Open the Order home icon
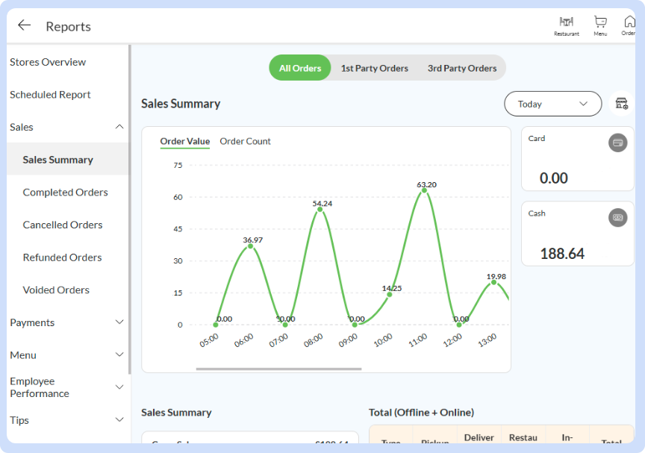The width and height of the screenshot is (645, 453). tap(629, 25)
